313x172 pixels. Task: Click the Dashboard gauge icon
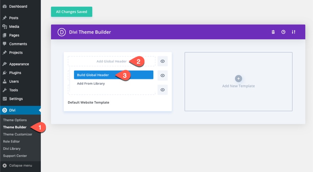(5, 6)
